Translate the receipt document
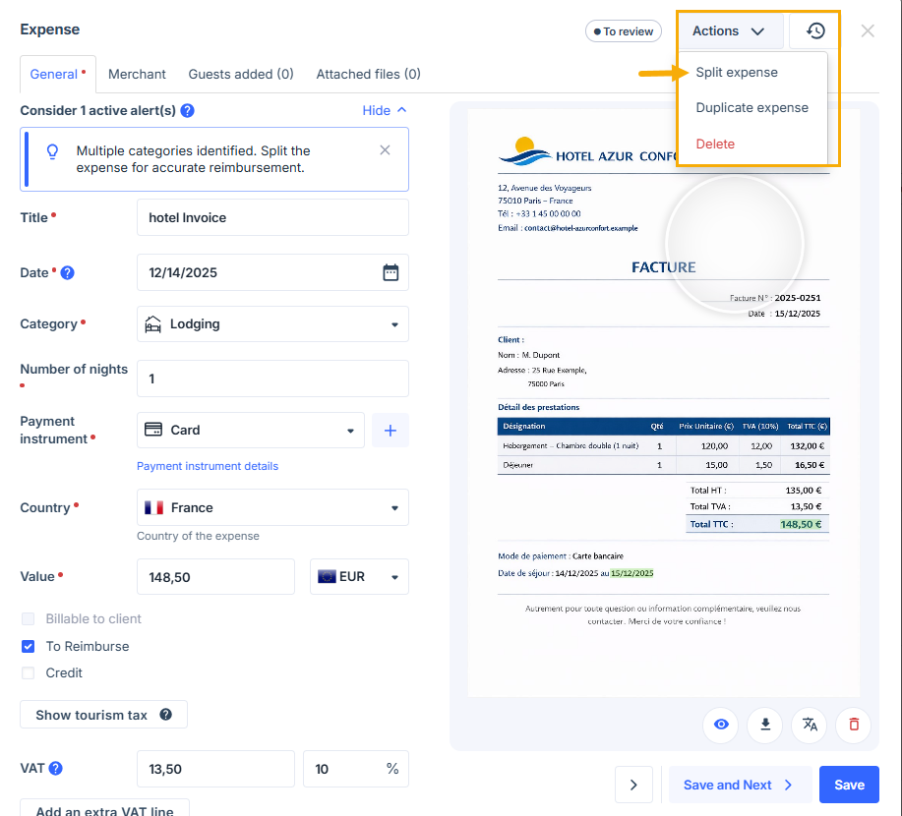Viewport: 902px width, 816px height. (x=810, y=725)
